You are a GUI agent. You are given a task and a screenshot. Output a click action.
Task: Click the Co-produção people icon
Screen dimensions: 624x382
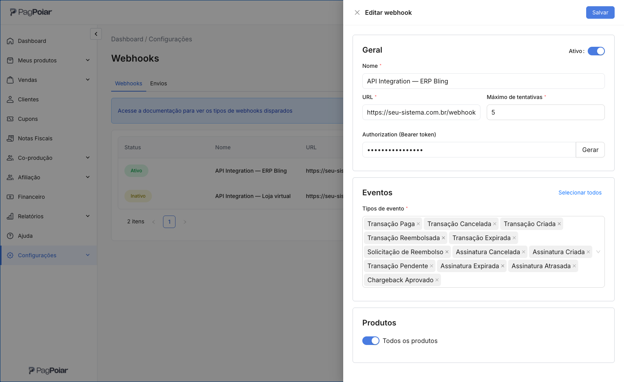(x=10, y=158)
